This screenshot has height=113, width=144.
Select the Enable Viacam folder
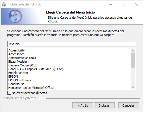coord(18,73)
